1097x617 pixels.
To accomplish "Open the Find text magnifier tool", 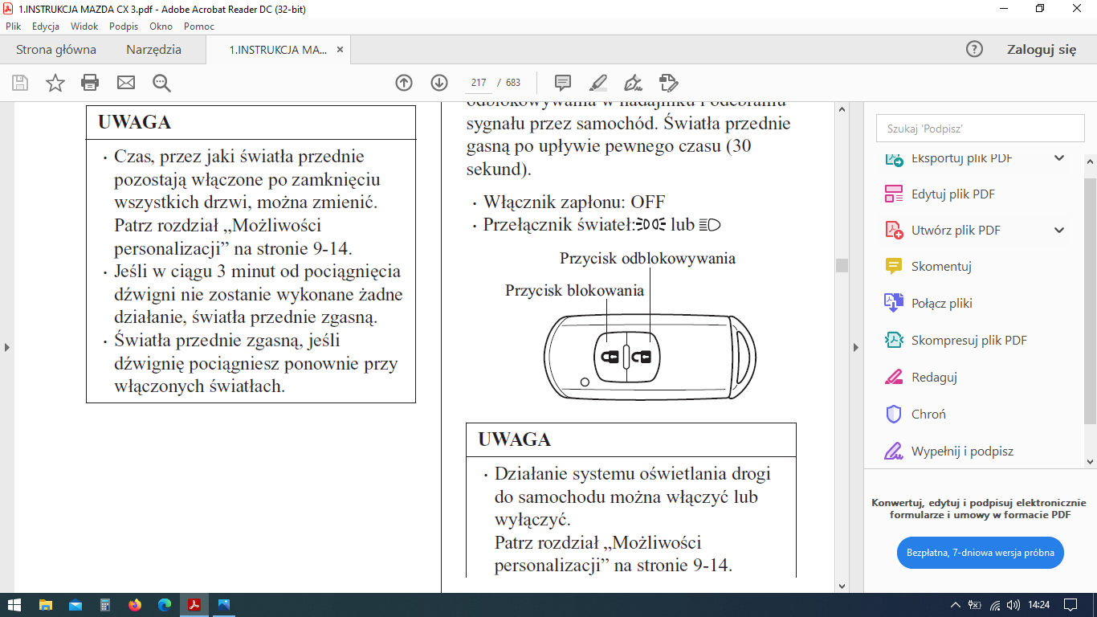I will [x=161, y=83].
